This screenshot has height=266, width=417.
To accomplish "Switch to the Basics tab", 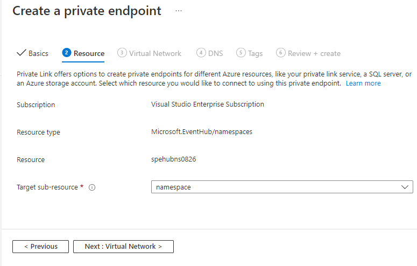I will click(x=38, y=53).
